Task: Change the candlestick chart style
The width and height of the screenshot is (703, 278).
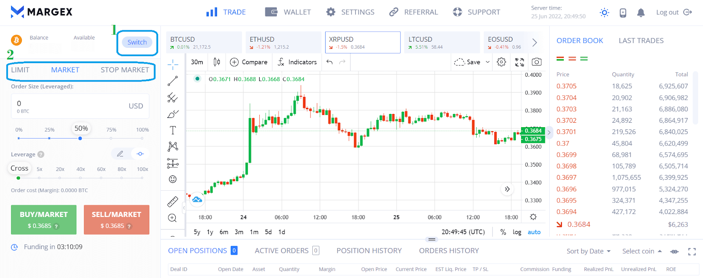Action: pos(217,62)
